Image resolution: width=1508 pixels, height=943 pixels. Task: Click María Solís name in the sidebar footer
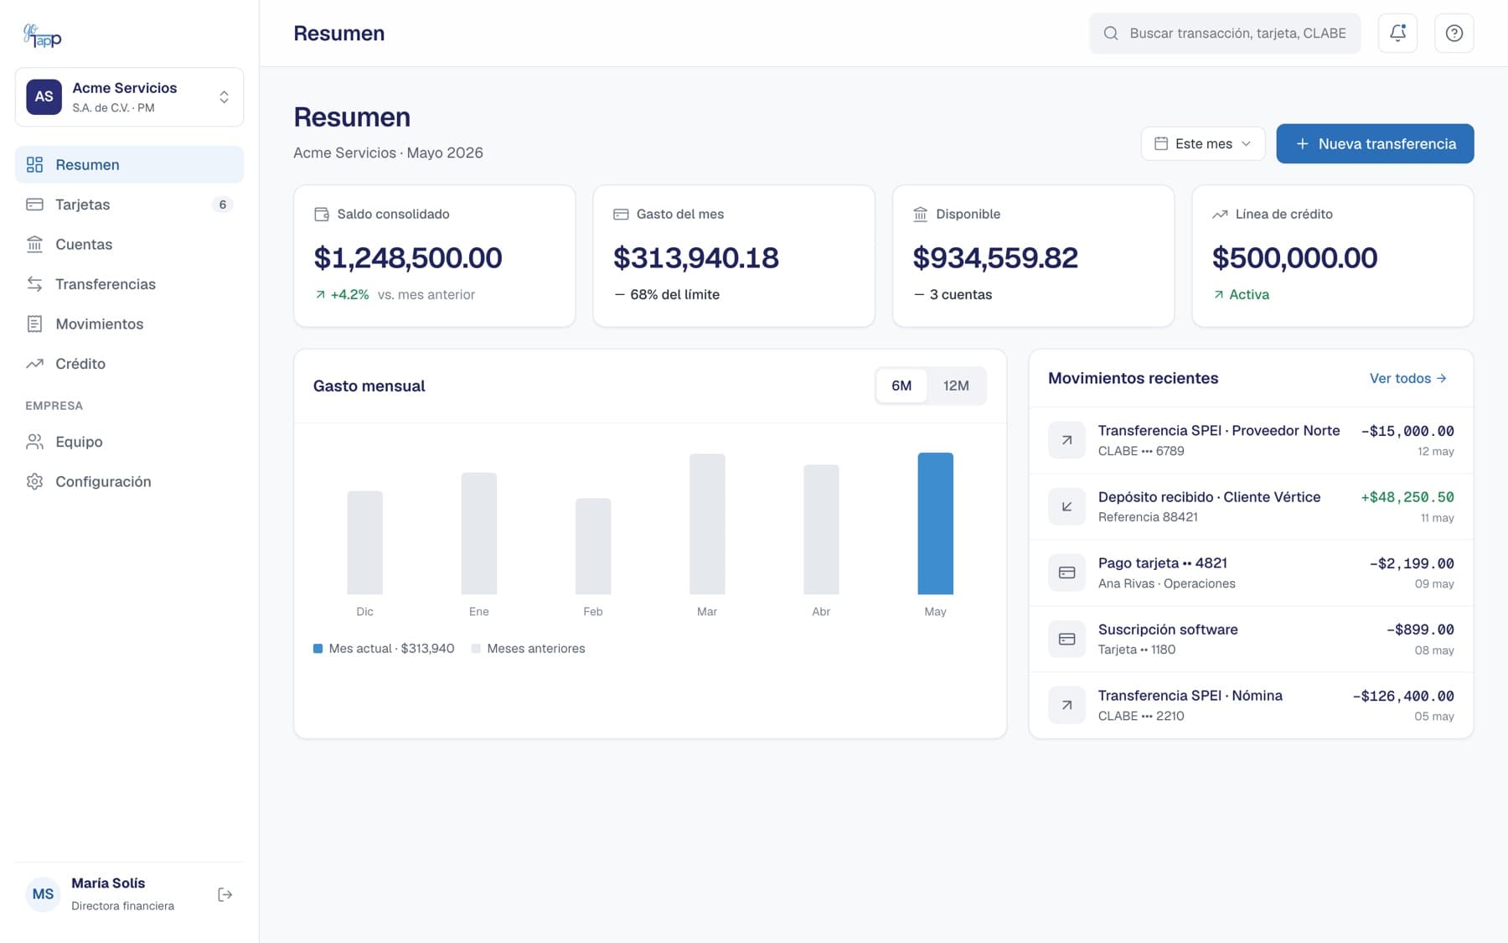[108, 883]
